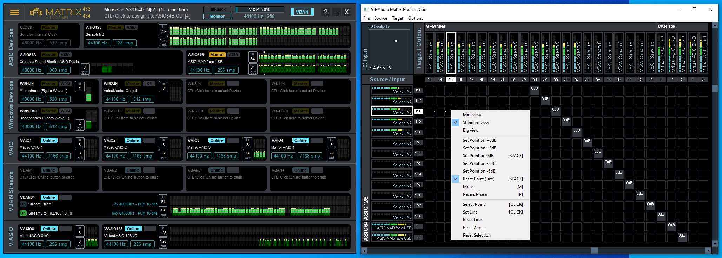The image size is (722, 258).
Task: Turn on the 'Stream5 from' On switch
Action: point(23,204)
